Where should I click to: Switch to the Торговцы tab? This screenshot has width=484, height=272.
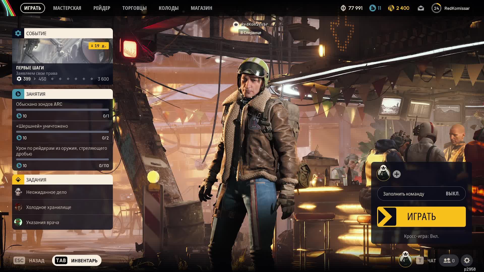point(134,8)
